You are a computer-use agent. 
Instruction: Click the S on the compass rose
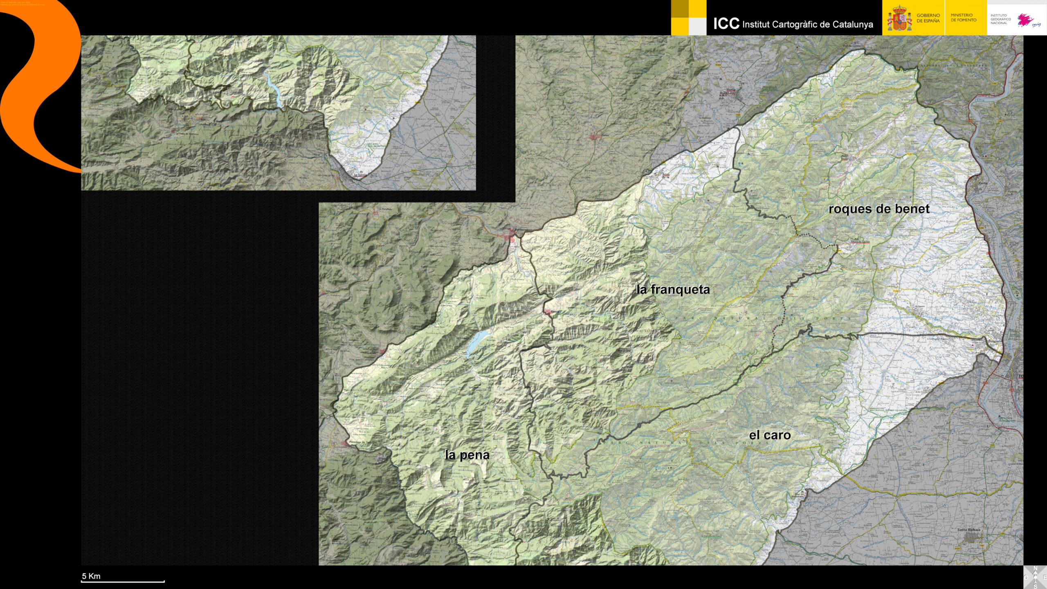coord(1035,587)
